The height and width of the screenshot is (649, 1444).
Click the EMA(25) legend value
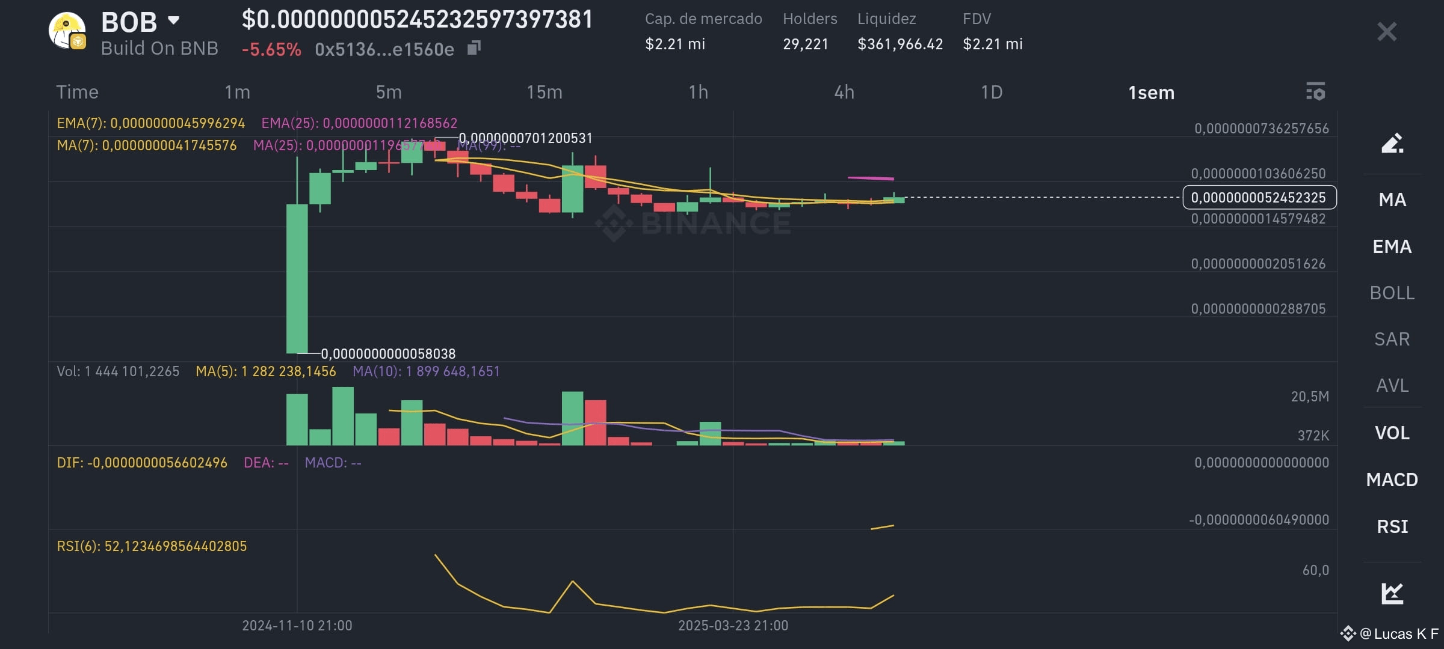(359, 123)
